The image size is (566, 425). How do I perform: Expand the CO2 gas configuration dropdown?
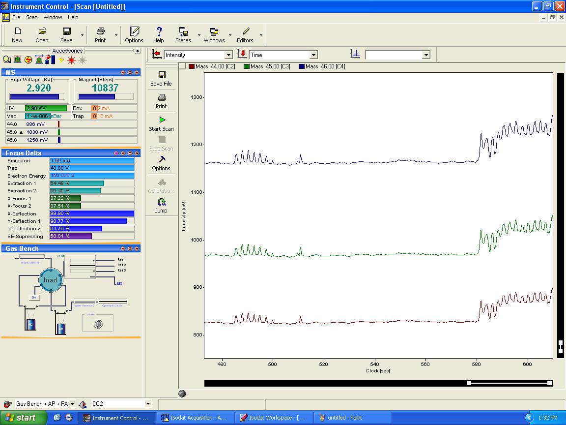click(147, 404)
